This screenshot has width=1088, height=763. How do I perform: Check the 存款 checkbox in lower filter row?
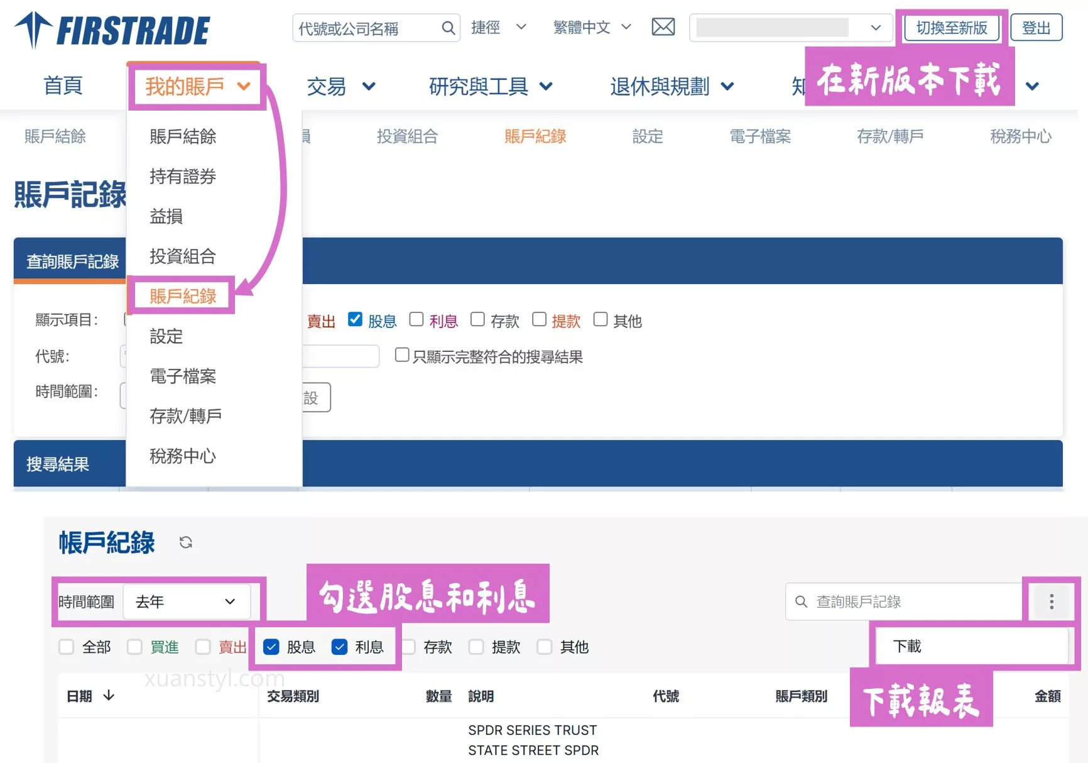[408, 647]
